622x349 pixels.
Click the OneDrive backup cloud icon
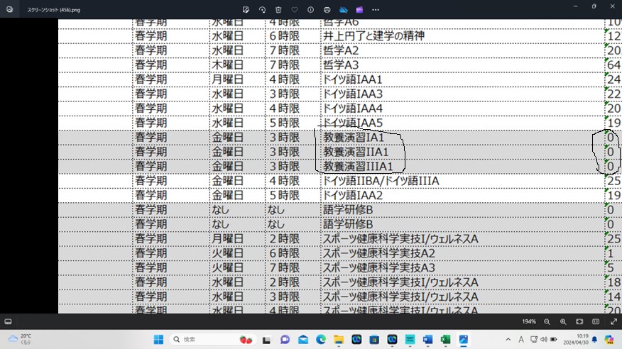pyautogui.click(x=344, y=9)
